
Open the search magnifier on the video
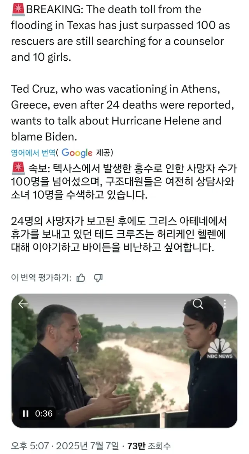click(198, 304)
